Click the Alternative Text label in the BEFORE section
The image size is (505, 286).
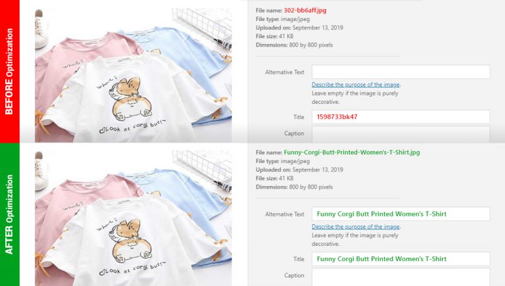[284, 72]
